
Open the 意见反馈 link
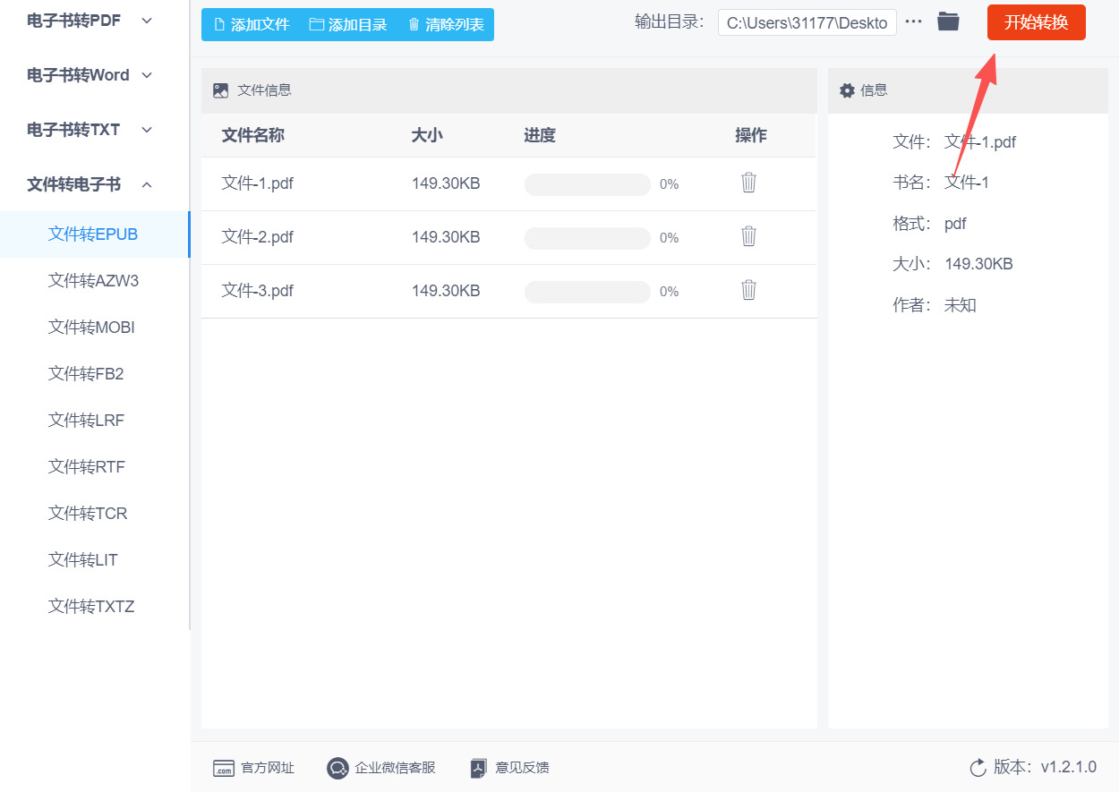(522, 768)
